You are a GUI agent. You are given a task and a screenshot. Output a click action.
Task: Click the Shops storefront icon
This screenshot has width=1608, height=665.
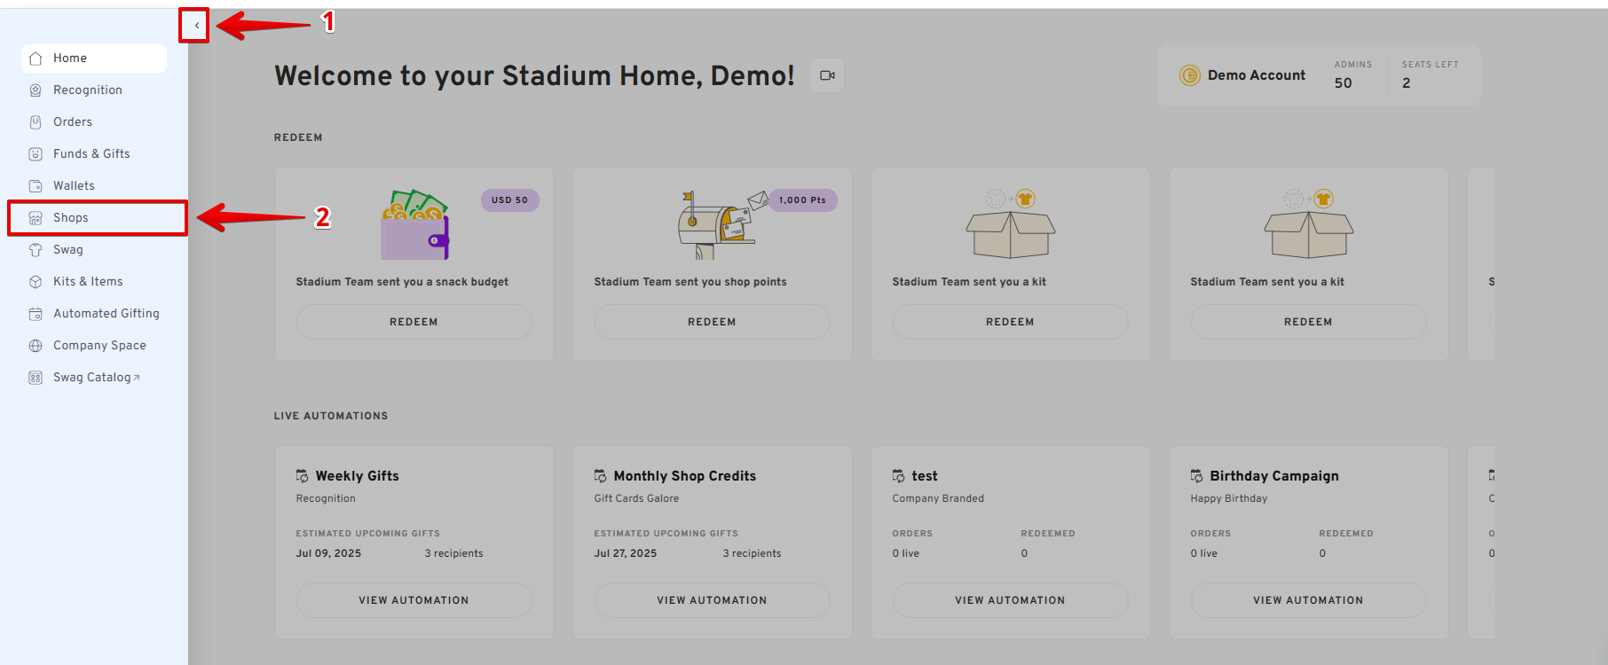[35, 218]
